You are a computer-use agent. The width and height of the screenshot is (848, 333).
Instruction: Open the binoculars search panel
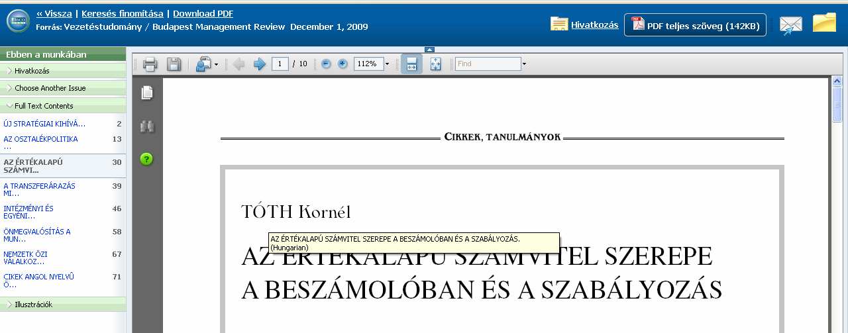147,126
